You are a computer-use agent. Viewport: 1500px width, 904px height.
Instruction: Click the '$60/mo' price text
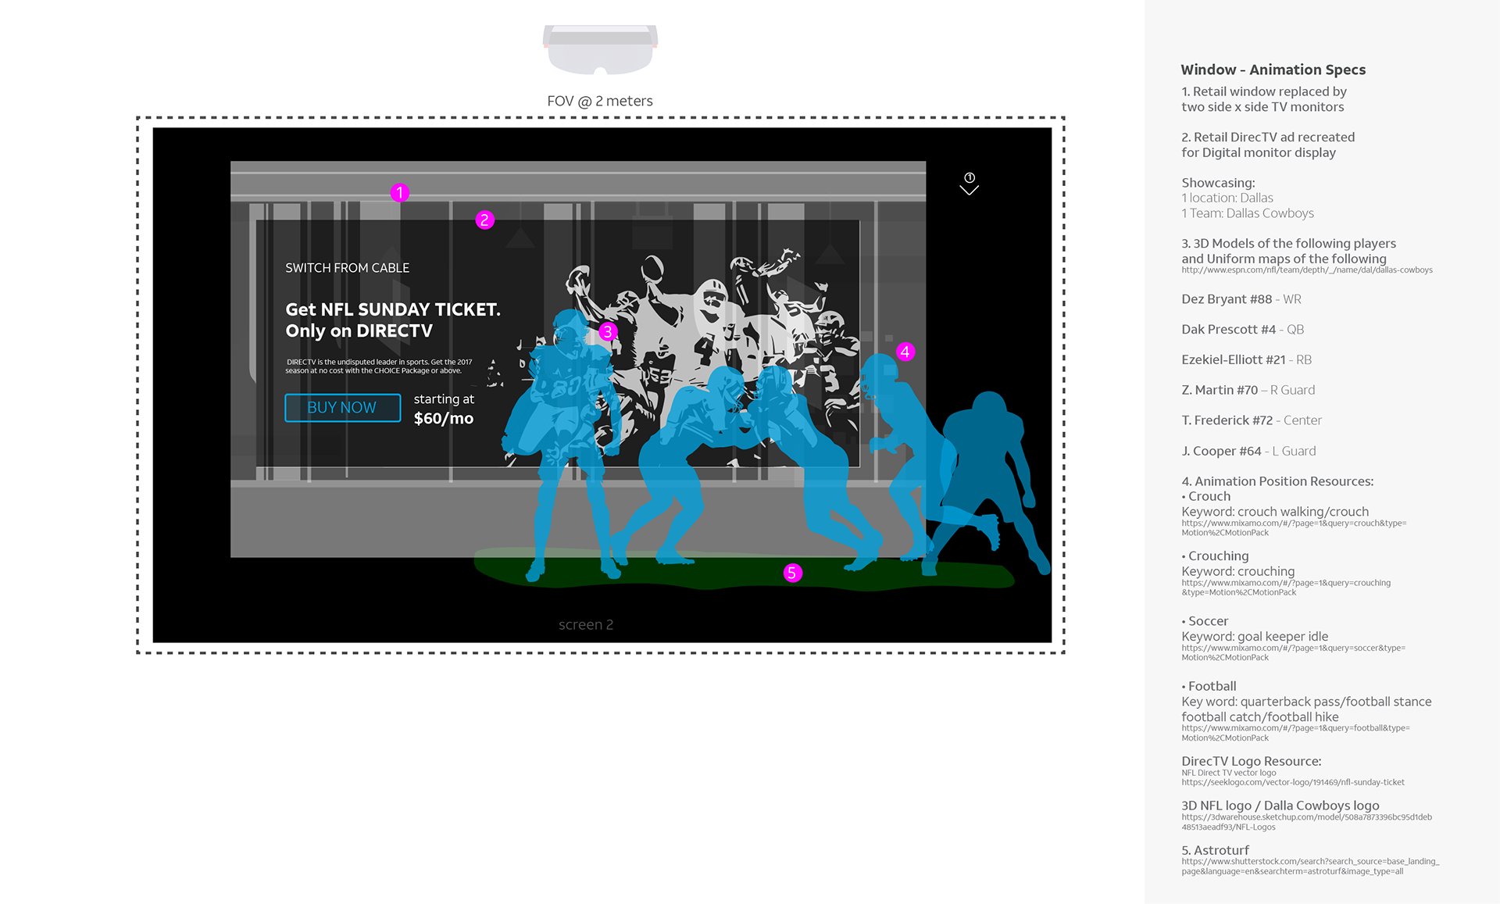click(x=443, y=419)
